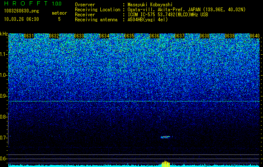Click the 0638 time marker

(204, 36)
